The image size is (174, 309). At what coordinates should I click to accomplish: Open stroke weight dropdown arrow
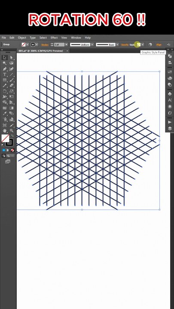66,45
